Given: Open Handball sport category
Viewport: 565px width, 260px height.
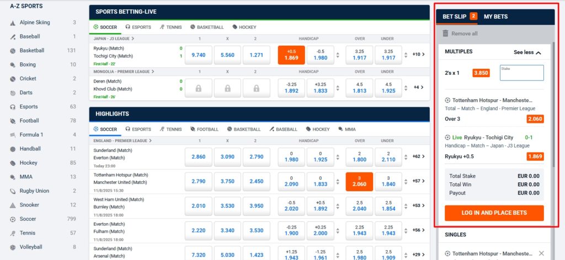Looking at the screenshot, I should point(43,149).
